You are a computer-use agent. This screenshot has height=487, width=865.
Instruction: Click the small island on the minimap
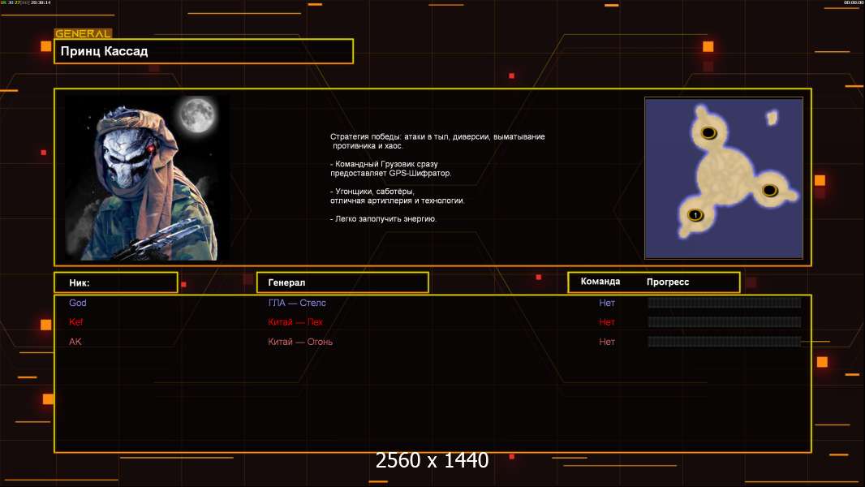click(772, 119)
